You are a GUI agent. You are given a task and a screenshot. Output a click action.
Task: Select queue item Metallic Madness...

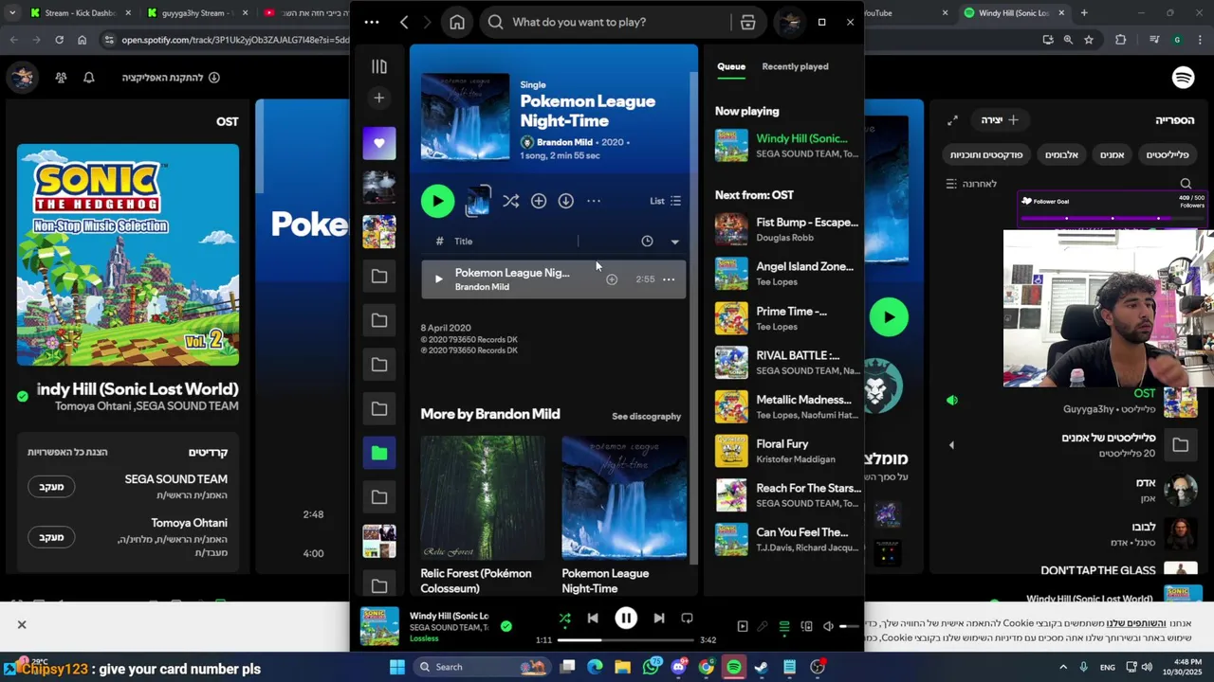click(x=787, y=406)
